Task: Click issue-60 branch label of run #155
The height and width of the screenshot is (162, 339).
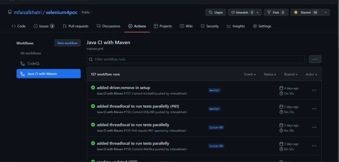Action: (216, 128)
